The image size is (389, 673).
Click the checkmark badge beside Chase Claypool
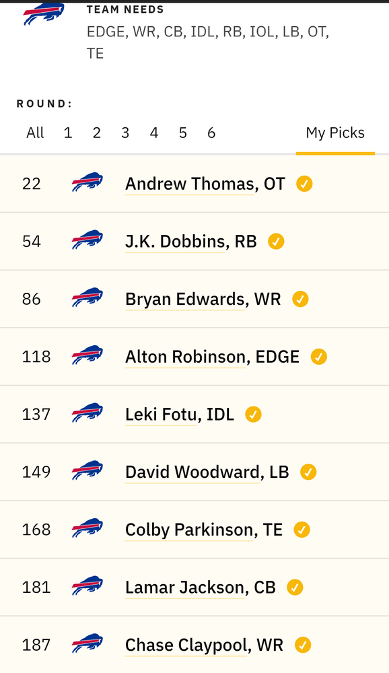click(303, 645)
